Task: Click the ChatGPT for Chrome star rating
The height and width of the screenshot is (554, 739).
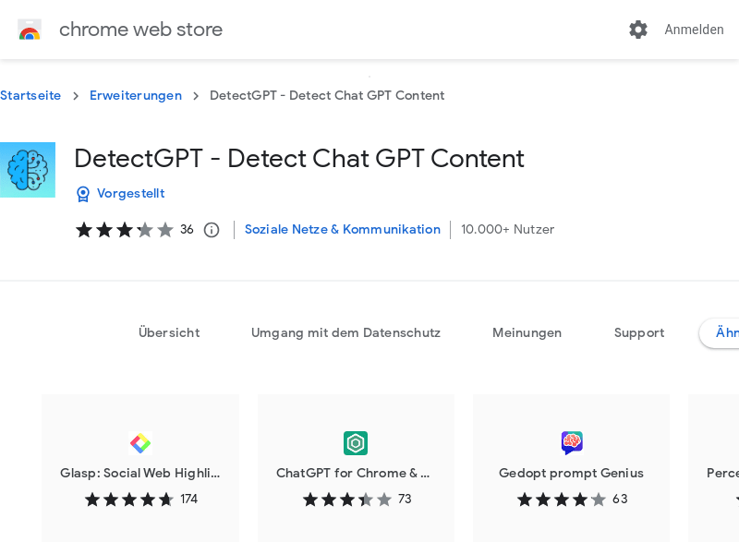Action: [x=347, y=500]
